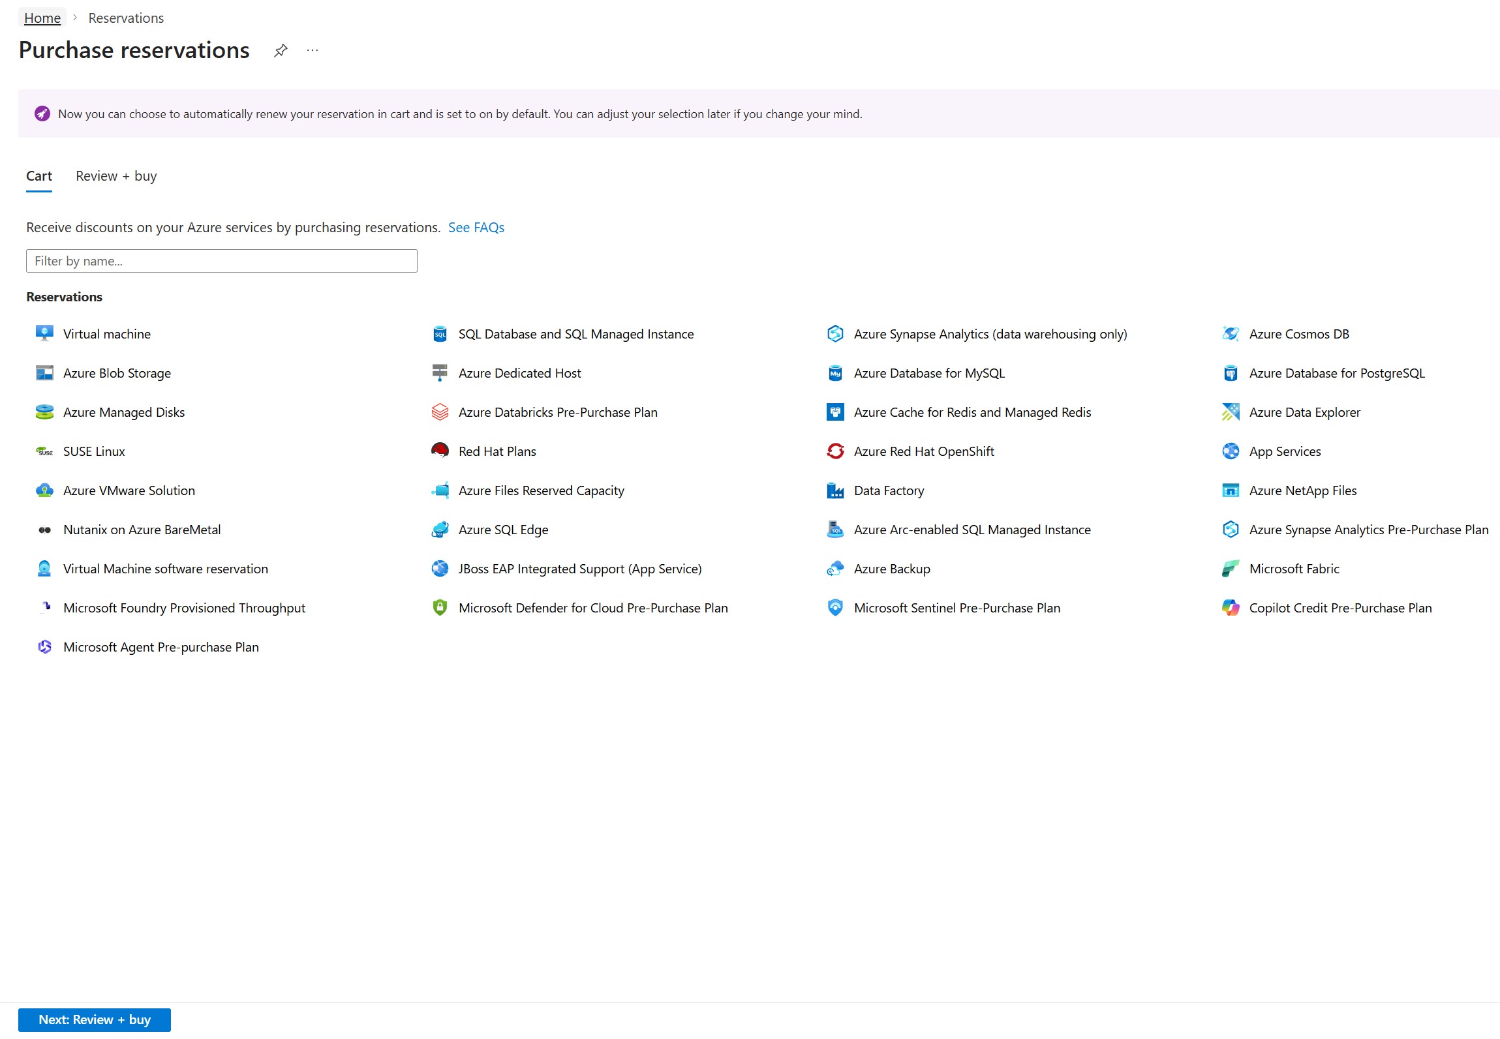
Task: Switch to the Review + buy tab
Action: click(116, 176)
